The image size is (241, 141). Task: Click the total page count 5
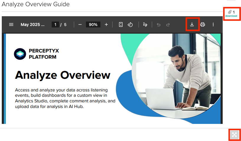[65, 24]
